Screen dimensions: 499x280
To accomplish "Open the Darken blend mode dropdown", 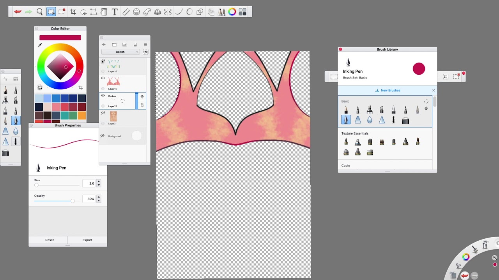I will pyautogui.click(x=120, y=52).
